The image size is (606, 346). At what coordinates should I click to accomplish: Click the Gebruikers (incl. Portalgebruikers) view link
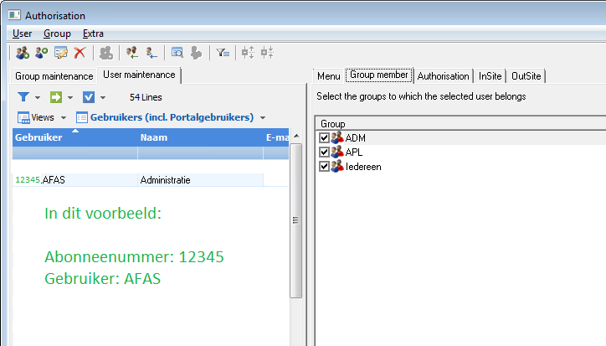[x=172, y=117]
